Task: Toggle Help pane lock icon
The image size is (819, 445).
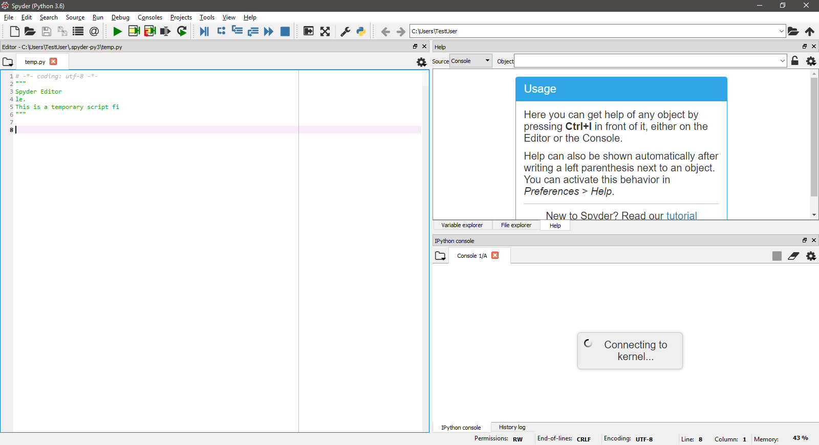Action: (x=795, y=60)
